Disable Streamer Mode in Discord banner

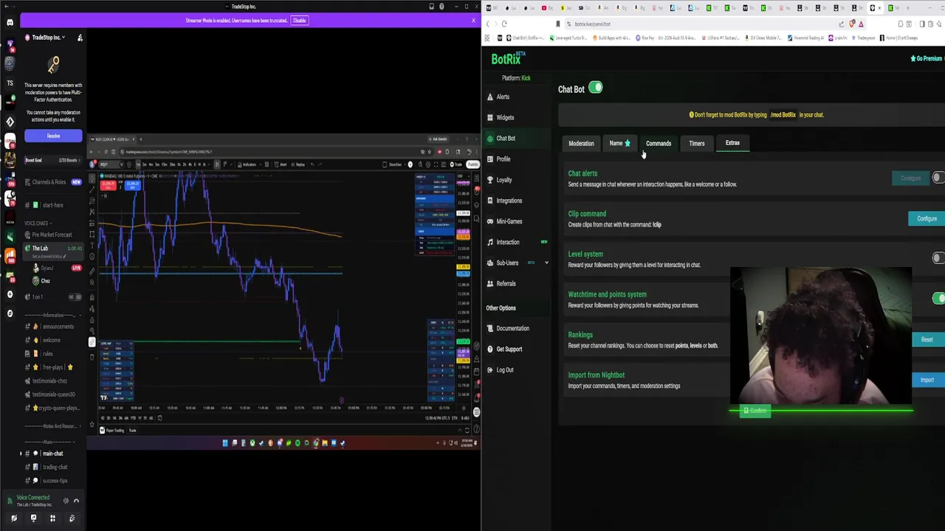click(299, 20)
